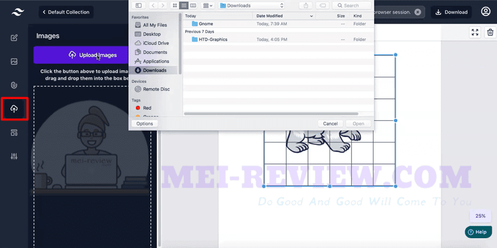Select the cloud upload icon in the sidebar
The width and height of the screenshot is (497, 248).
[x=14, y=109]
